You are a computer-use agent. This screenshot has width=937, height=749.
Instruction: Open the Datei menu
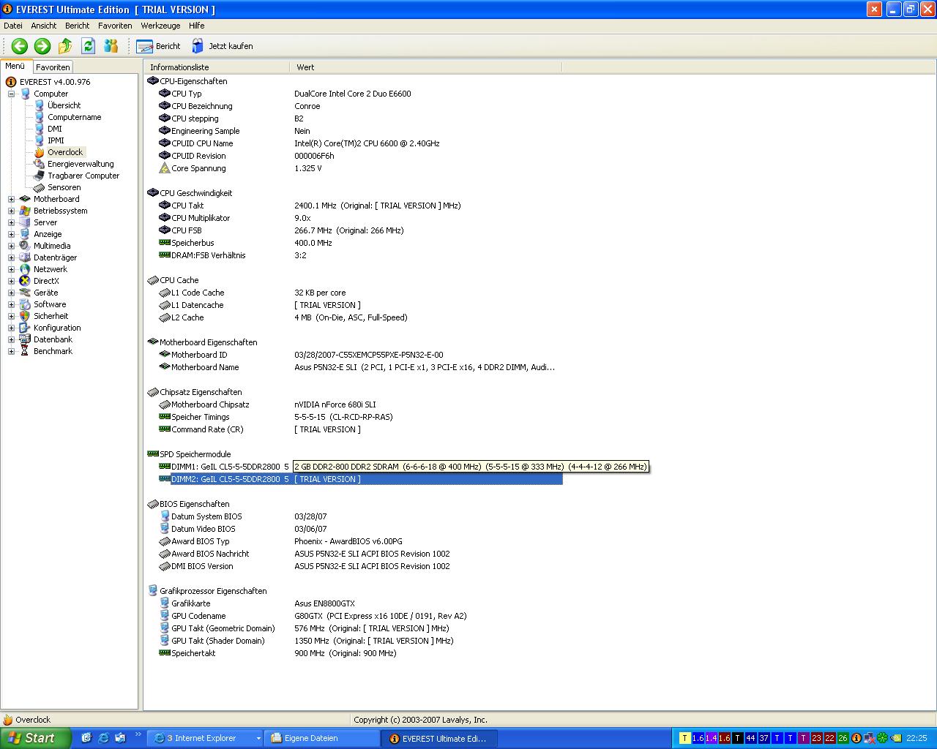(13, 26)
